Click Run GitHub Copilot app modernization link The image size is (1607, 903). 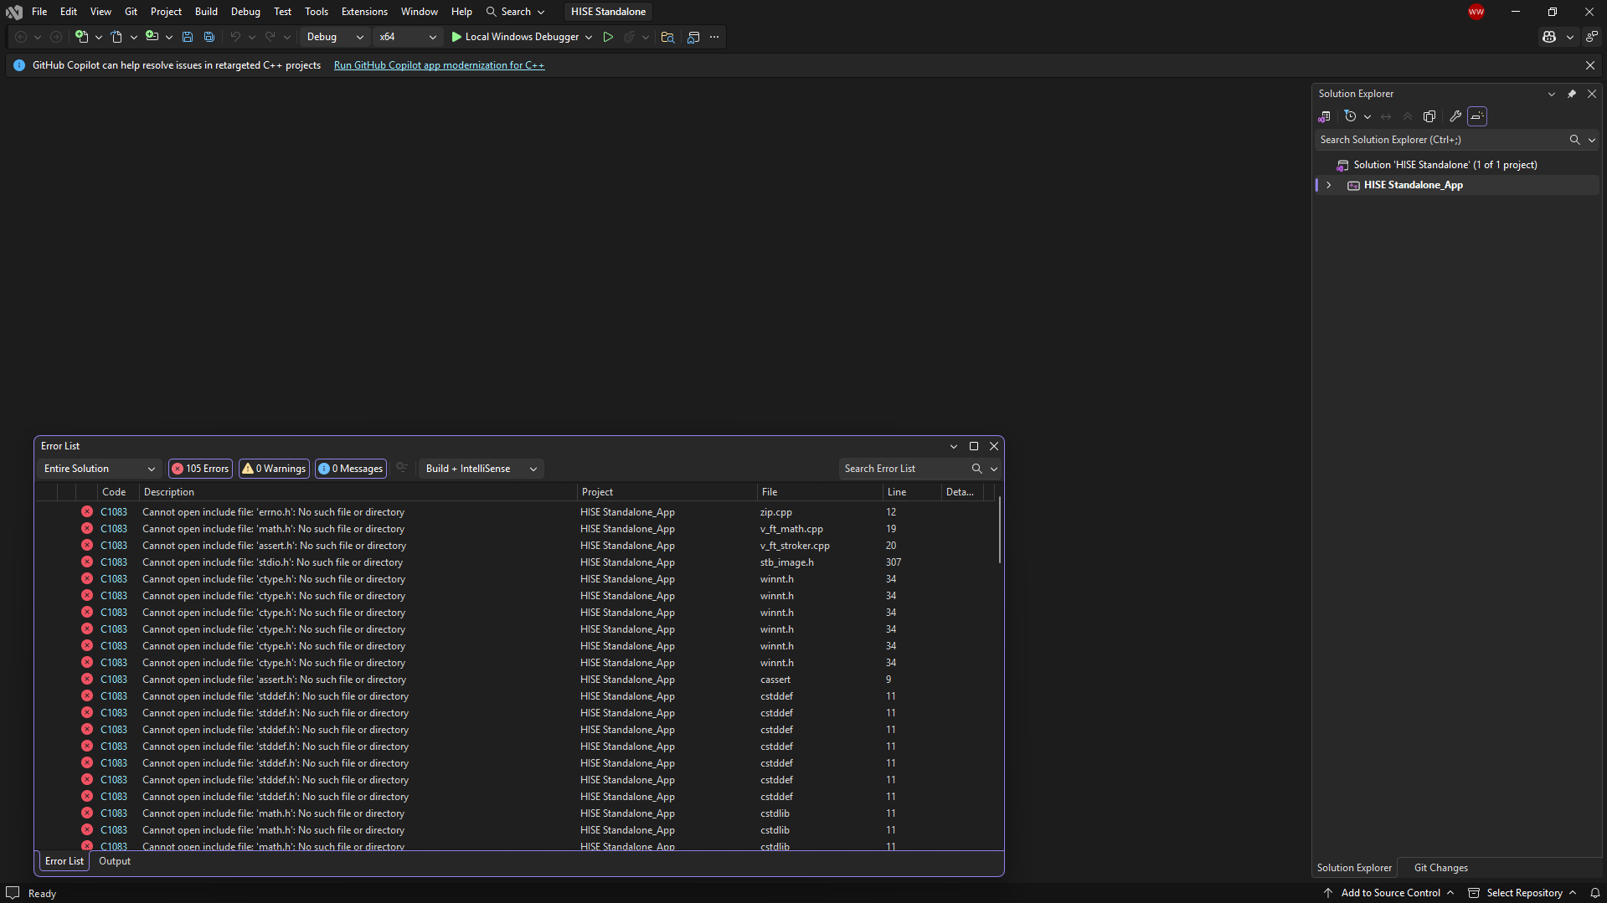click(x=439, y=65)
